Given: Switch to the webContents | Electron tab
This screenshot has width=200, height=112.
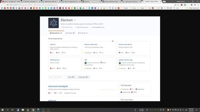Looking at the screenshot, I should (132, 2).
